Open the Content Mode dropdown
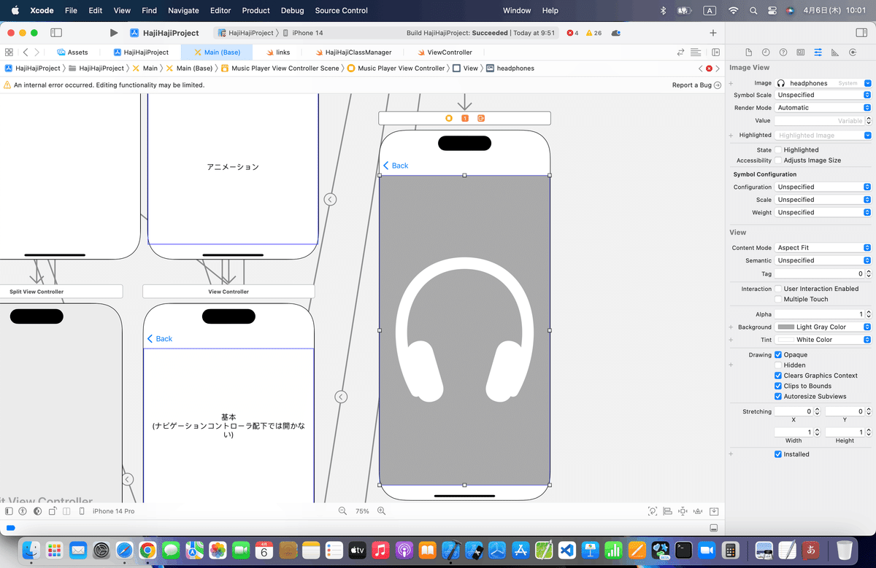This screenshot has height=568, width=876. click(823, 248)
